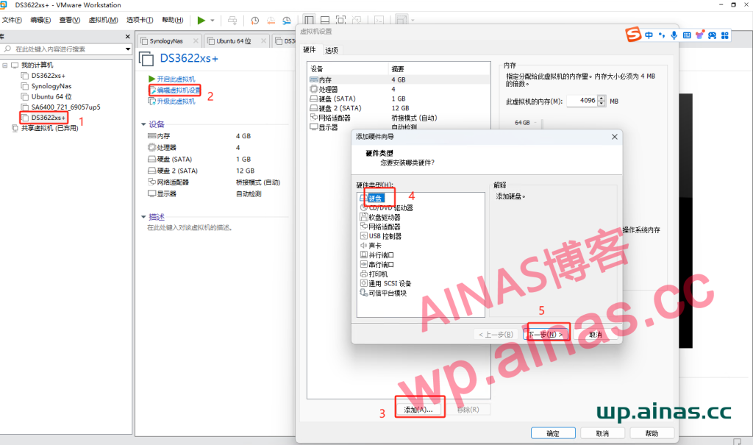753x445 pixels.
Task: Close the library panel with its X
Action: click(127, 37)
